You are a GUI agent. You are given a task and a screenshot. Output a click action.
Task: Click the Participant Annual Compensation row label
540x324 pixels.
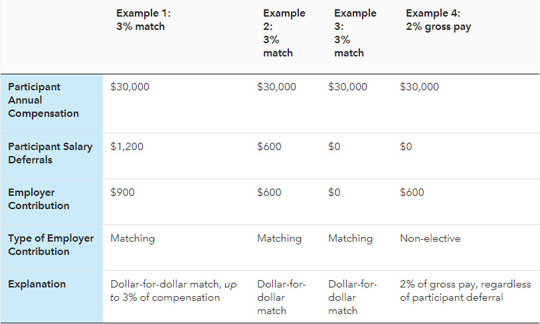coord(43,100)
